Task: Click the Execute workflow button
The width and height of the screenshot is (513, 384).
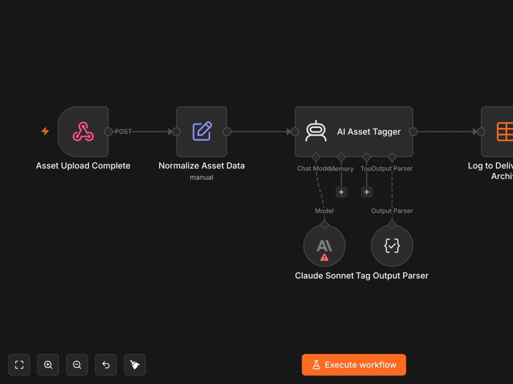Action: click(353, 365)
